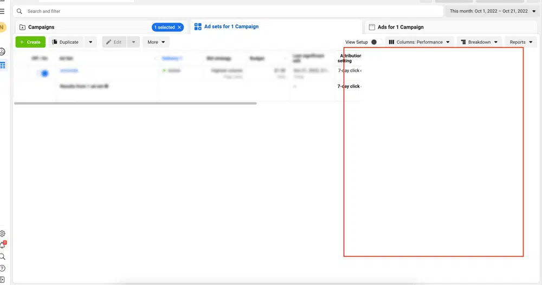The height and width of the screenshot is (285, 542).
Task: Switch to Ads for 1 Campaign tab
Action: (401, 27)
